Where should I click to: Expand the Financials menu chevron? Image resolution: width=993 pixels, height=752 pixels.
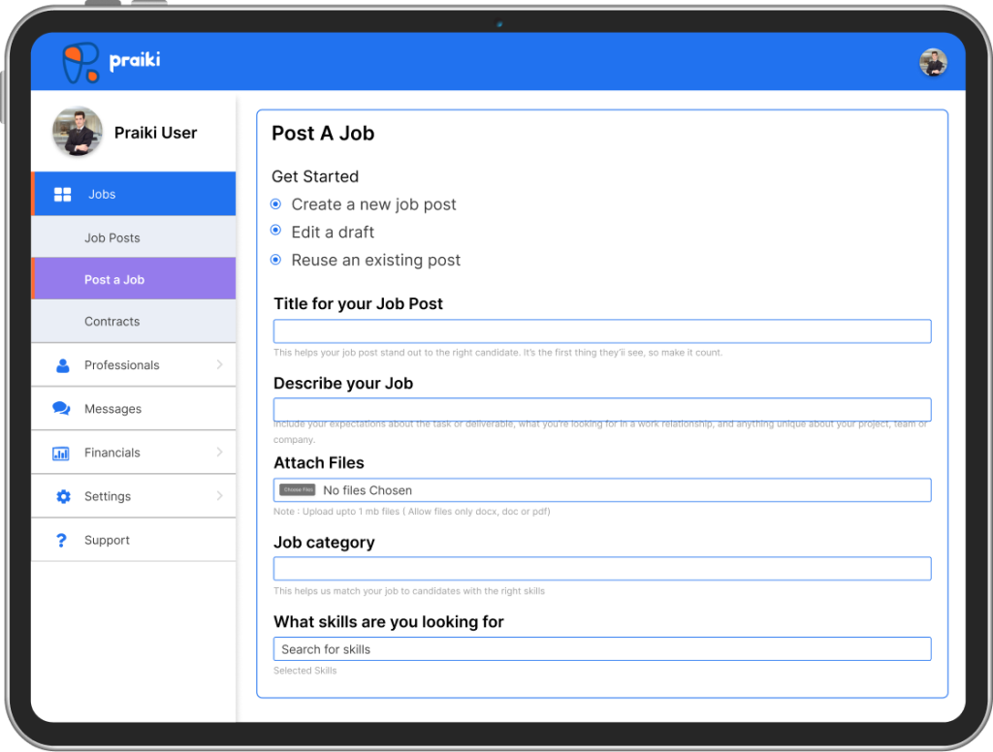220,452
